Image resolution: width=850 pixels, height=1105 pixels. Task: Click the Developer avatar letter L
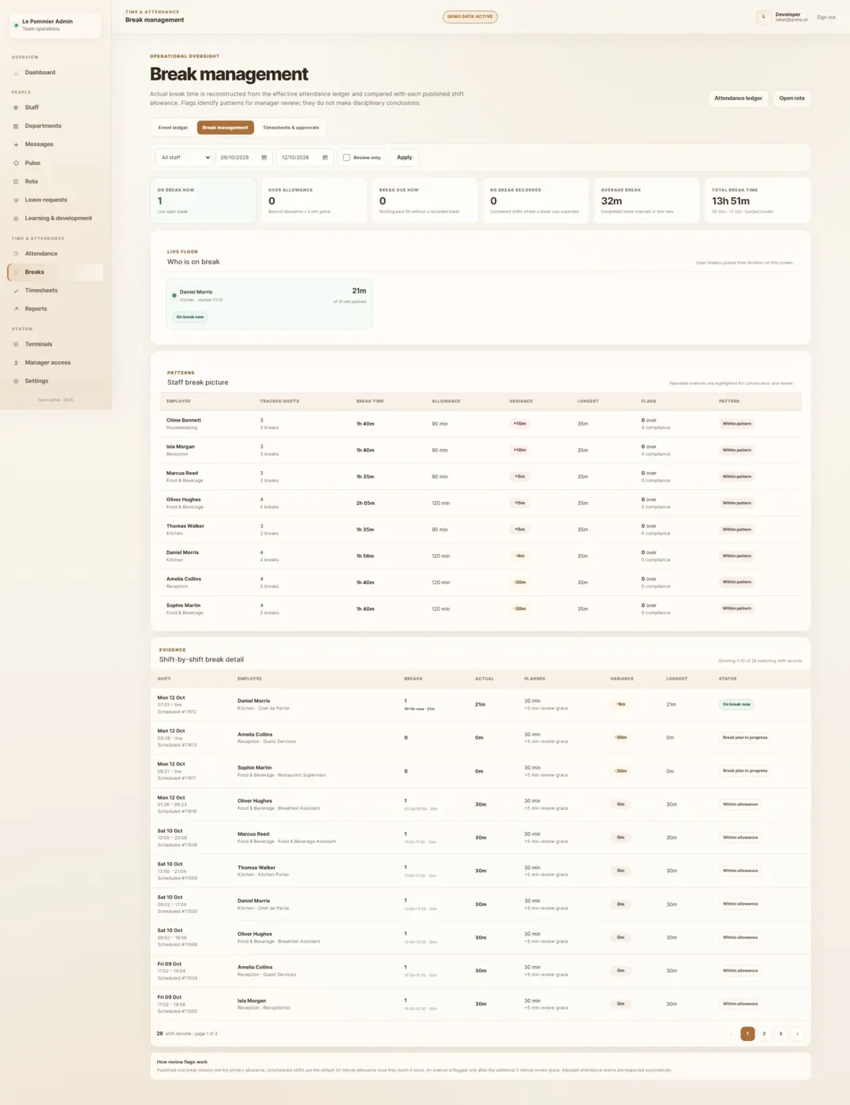[763, 17]
